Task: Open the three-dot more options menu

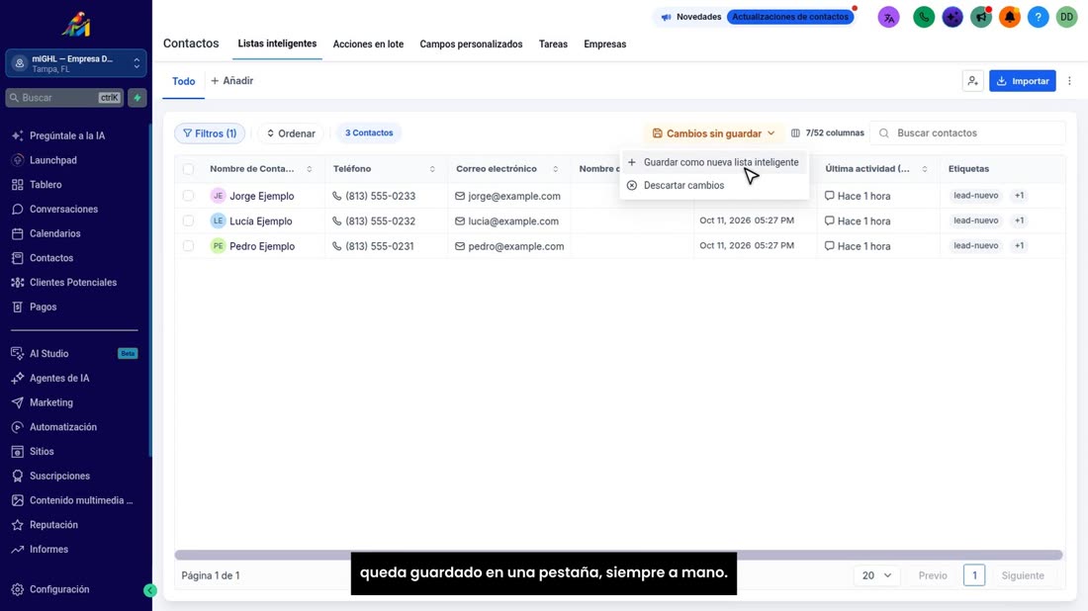Action: [x=1069, y=81]
